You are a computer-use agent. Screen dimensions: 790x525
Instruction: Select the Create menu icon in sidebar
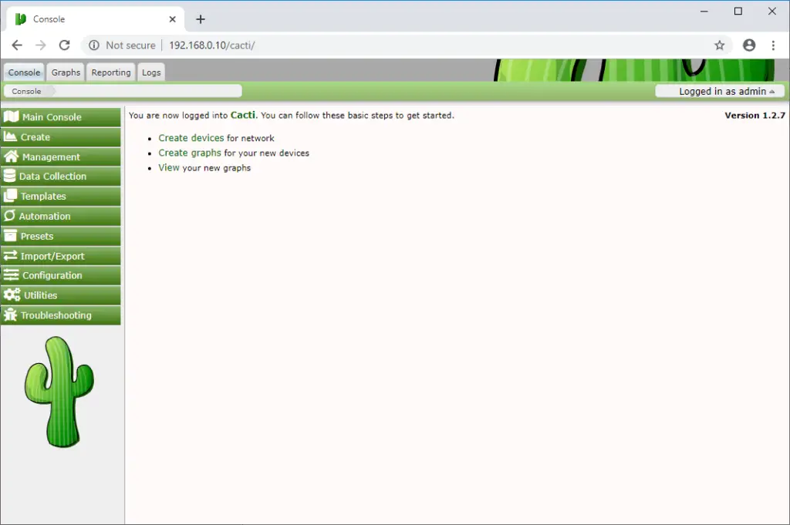pyautogui.click(x=11, y=136)
